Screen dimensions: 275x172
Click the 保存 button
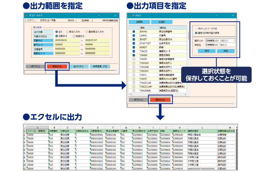tap(207, 51)
